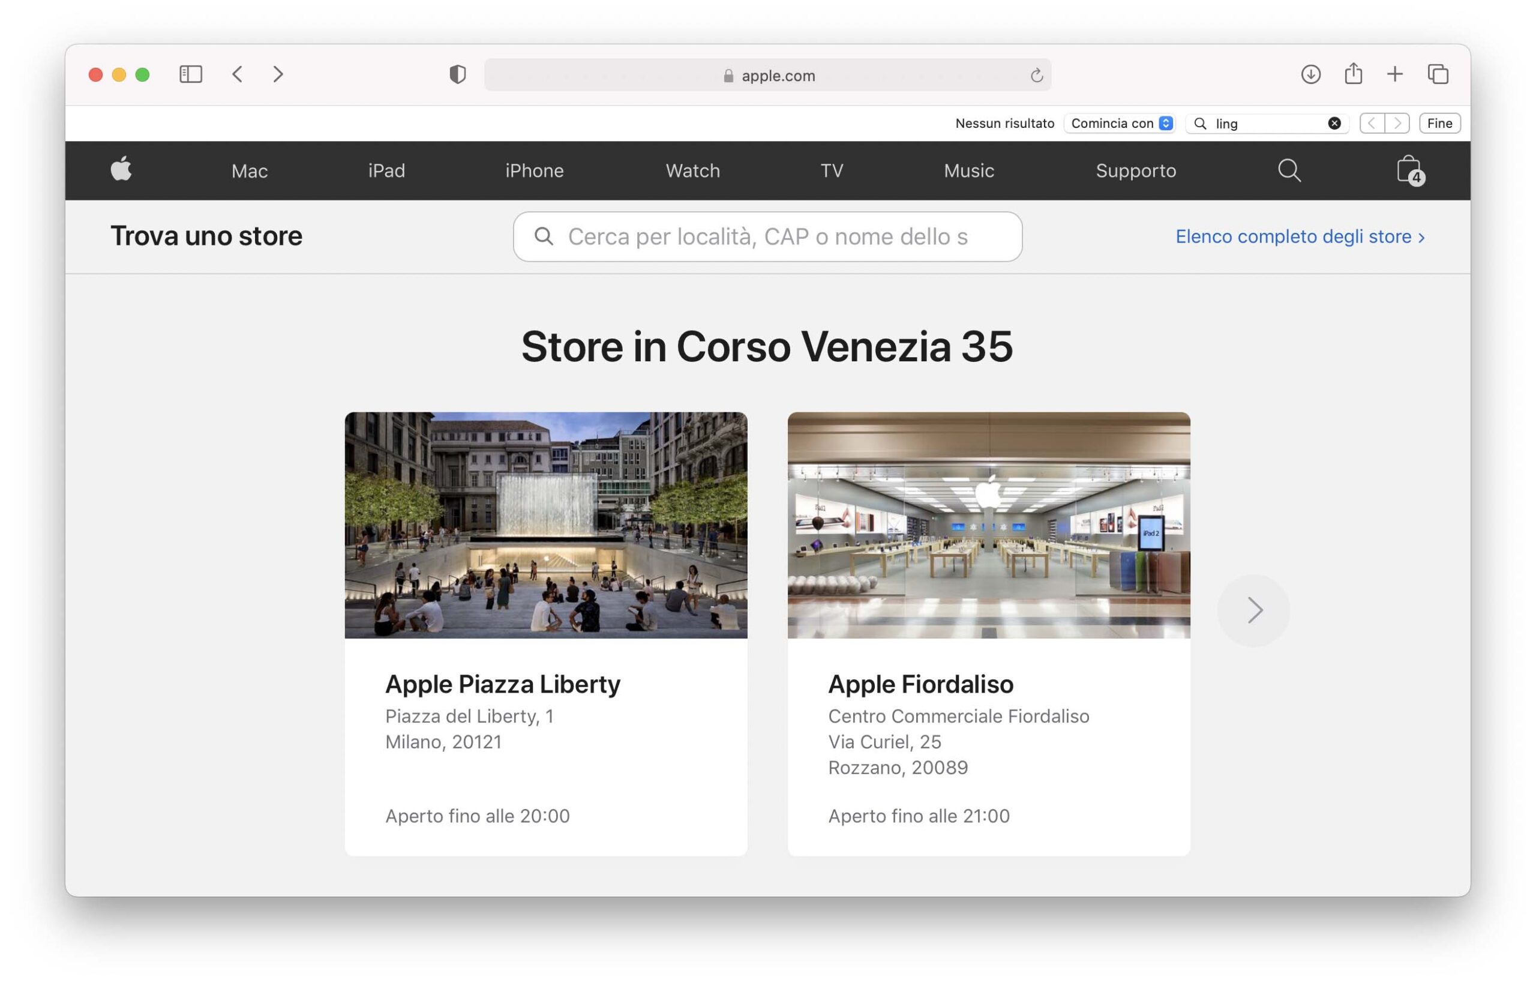
Task: Clear the 'ling' find-on-page text
Action: (x=1334, y=123)
